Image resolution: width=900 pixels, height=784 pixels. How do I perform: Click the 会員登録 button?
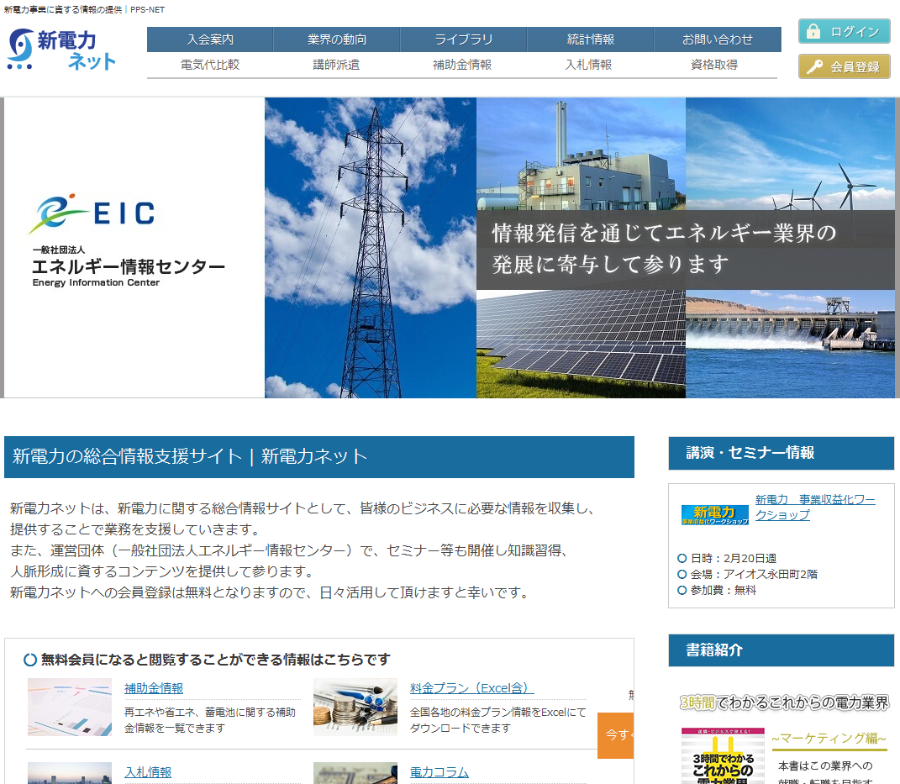[x=845, y=66]
